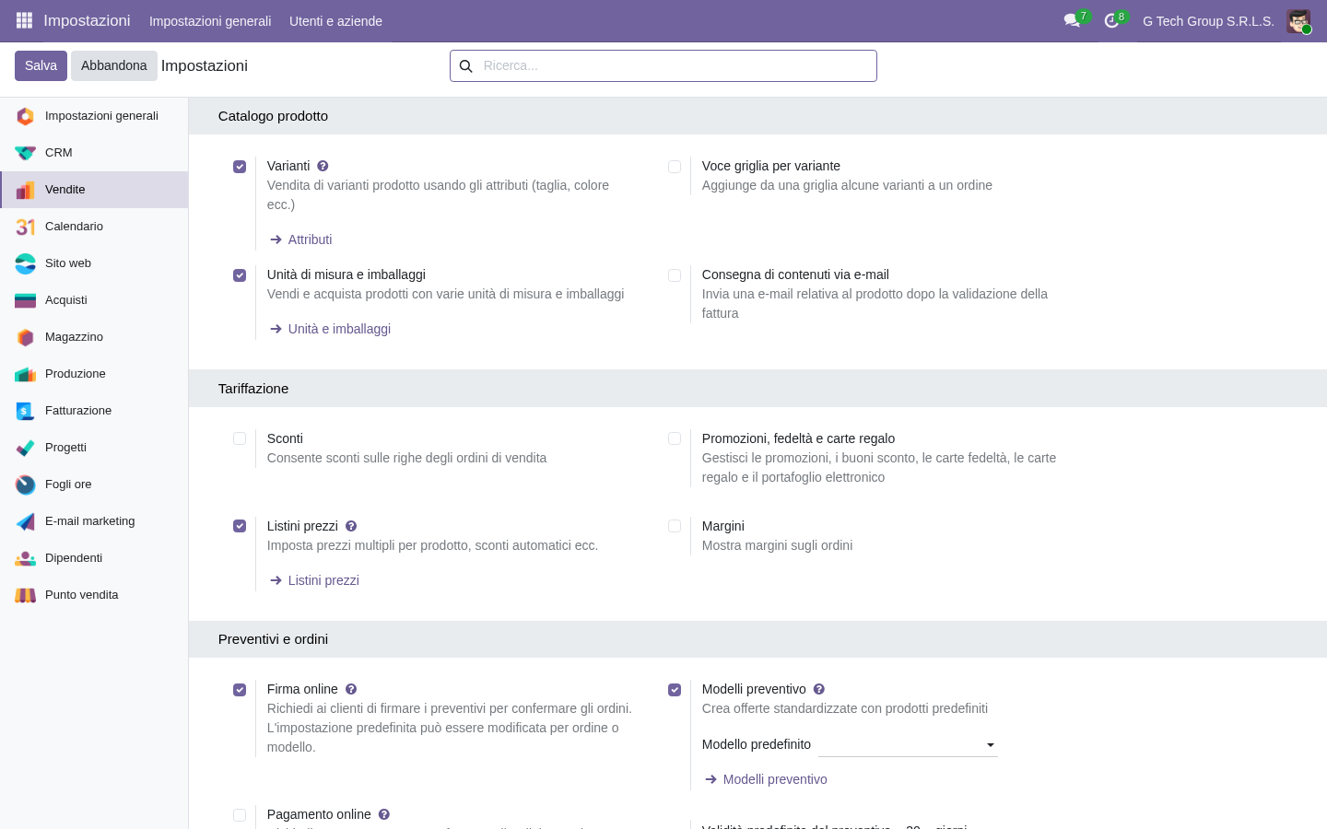Enable the Pagamento online checkbox
The image size is (1327, 829).
(240, 815)
